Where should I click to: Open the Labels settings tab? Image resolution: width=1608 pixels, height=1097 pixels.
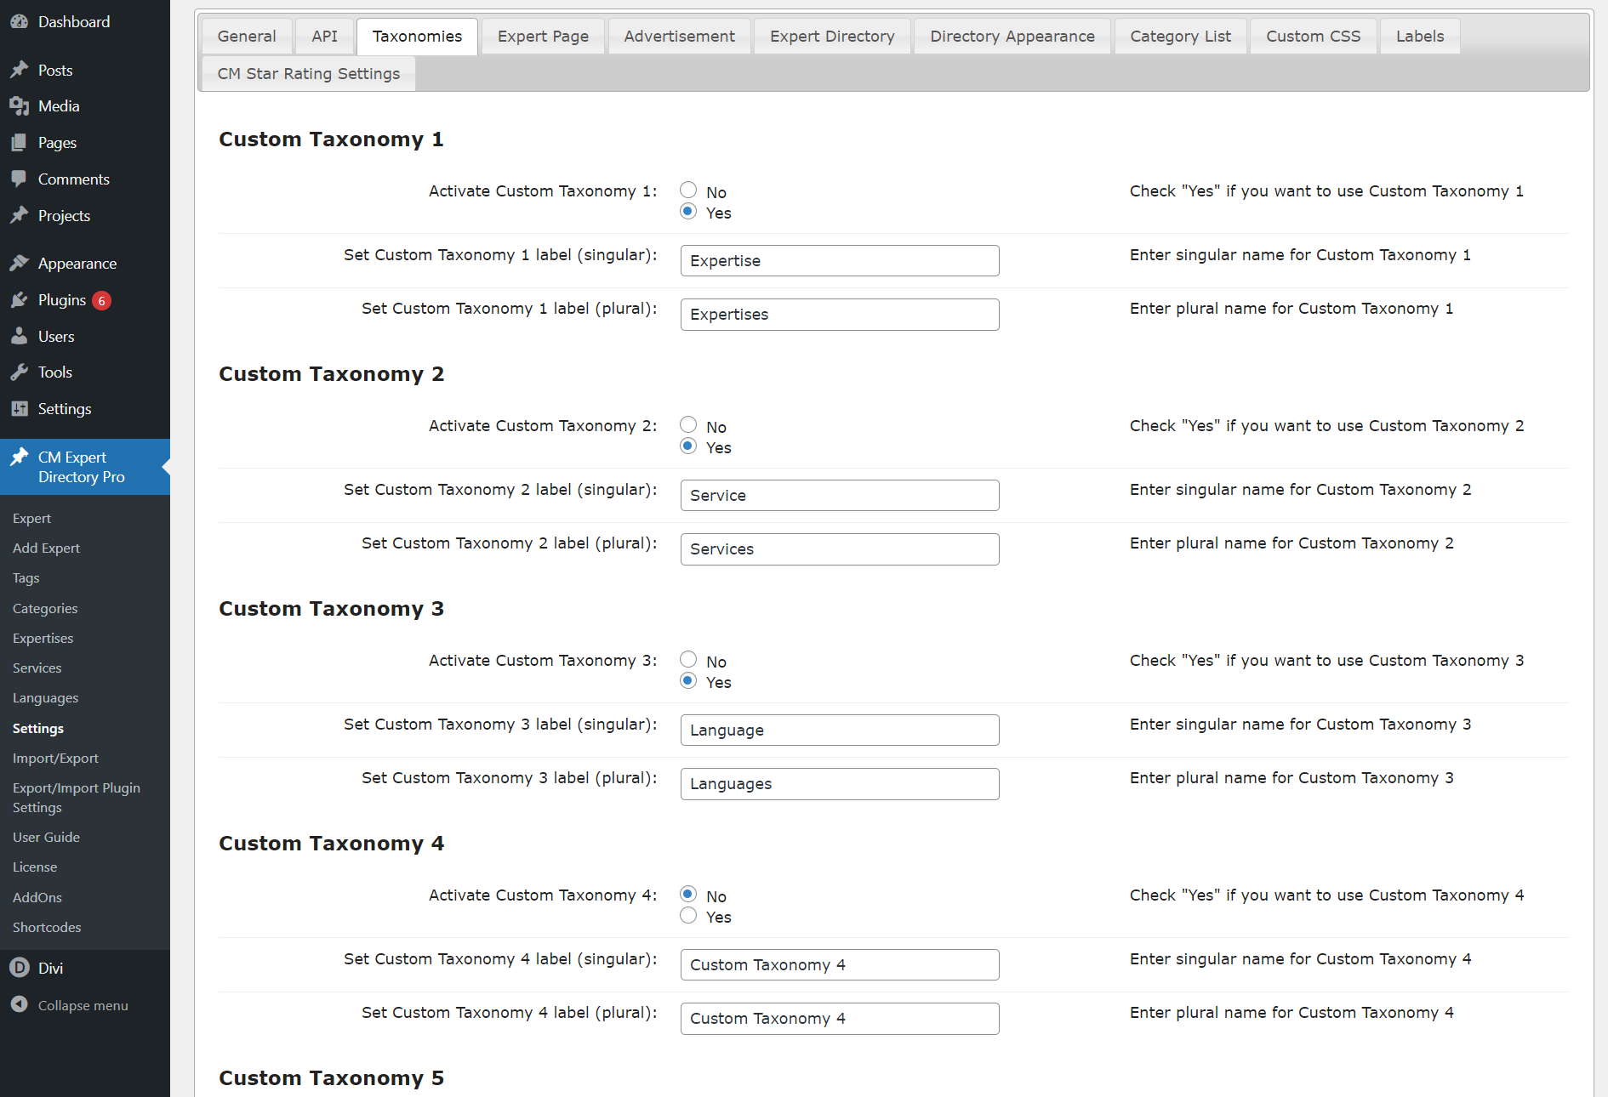coord(1419,37)
